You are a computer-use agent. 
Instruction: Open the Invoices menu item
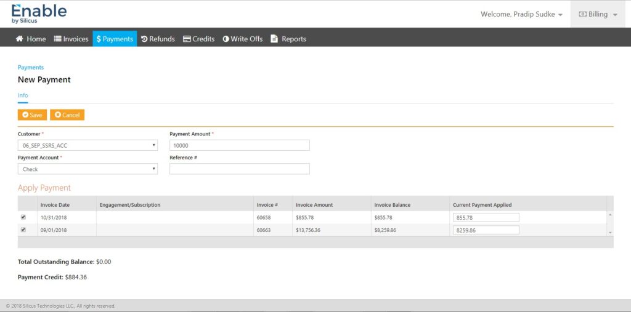(x=71, y=39)
